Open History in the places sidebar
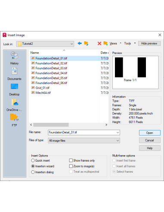 [14, 58]
